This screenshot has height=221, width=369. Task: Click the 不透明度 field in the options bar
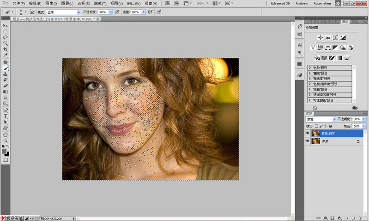pos(103,12)
